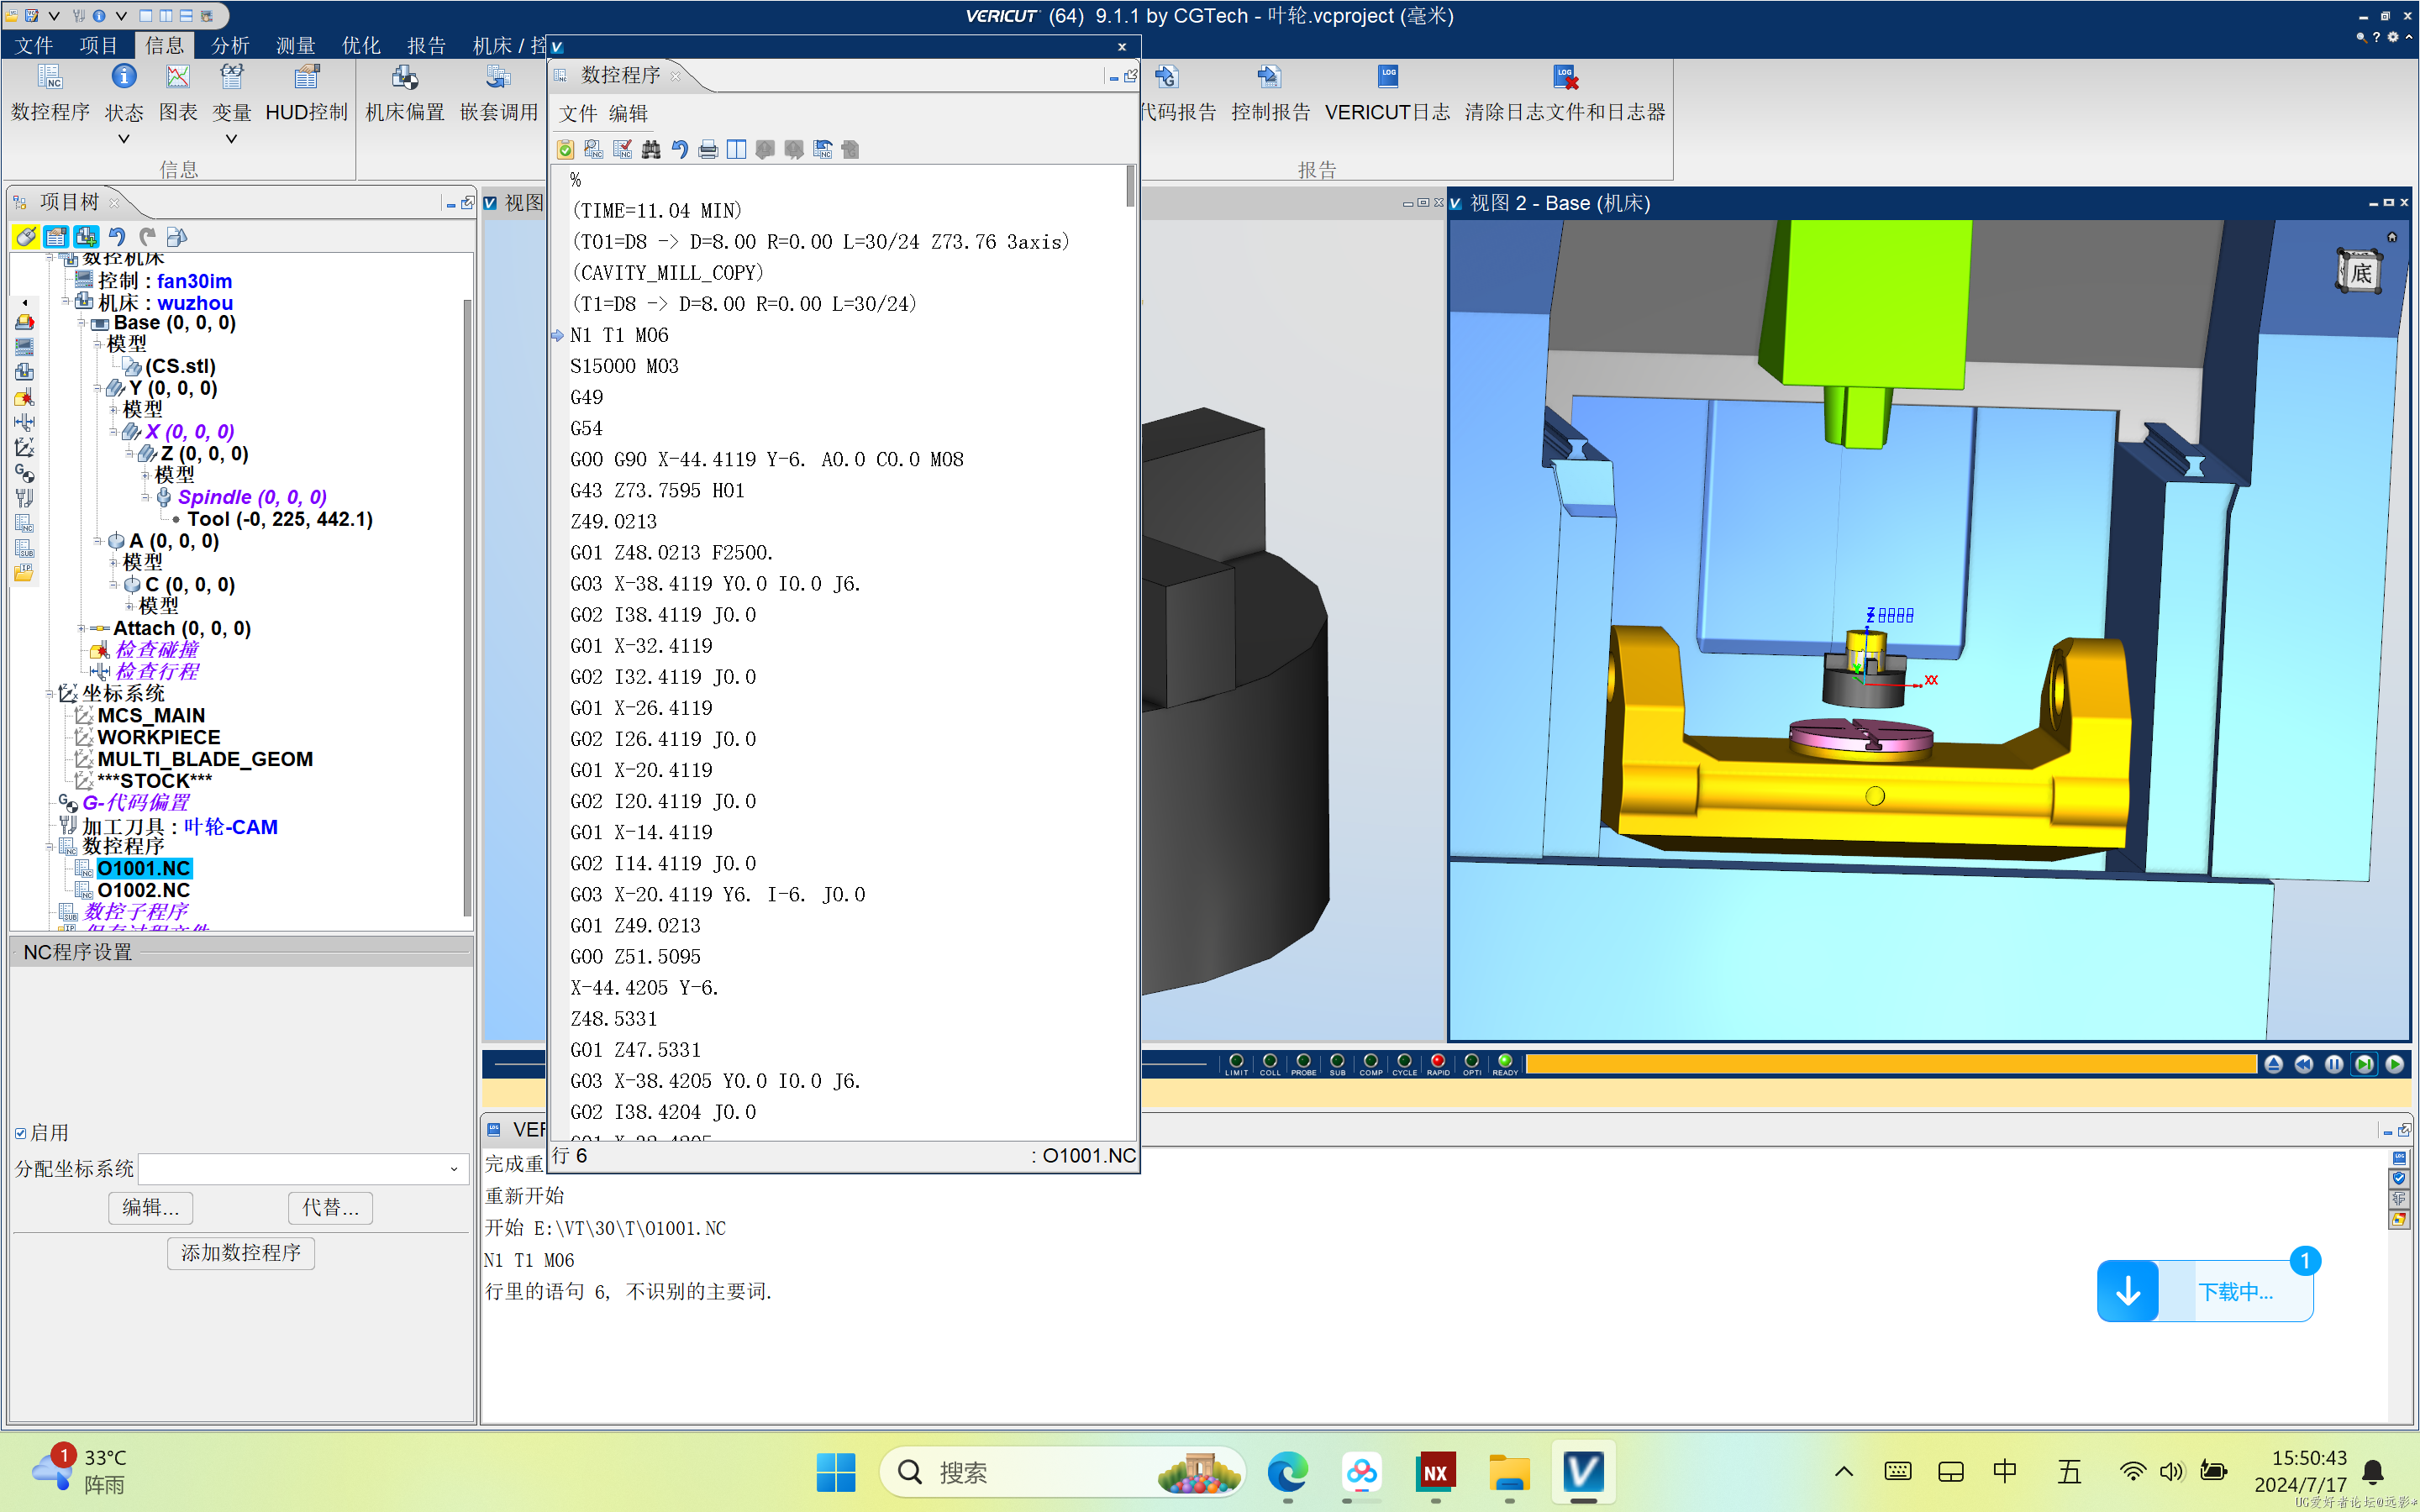Collapse the Y (0, 0, 0) tree node

tap(98, 388)
